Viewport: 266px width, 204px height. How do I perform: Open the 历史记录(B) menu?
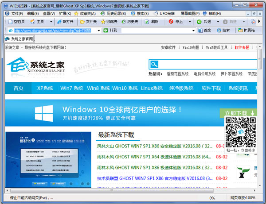pos(113,13)
